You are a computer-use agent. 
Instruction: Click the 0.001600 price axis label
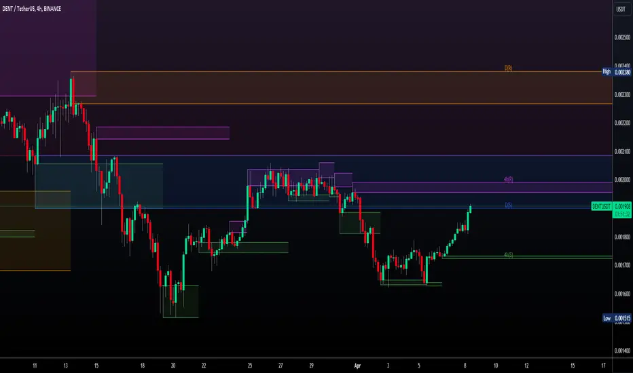point(622,294)
